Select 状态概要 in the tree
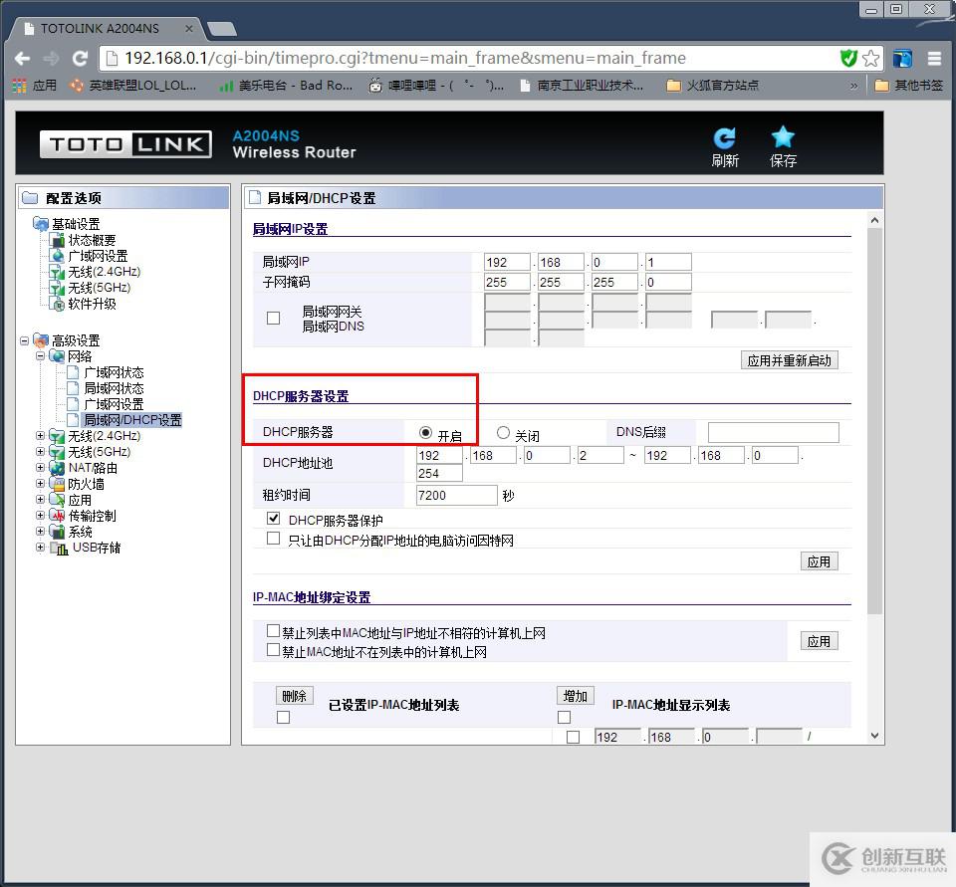The image size is (956, 887). (92, 240)
